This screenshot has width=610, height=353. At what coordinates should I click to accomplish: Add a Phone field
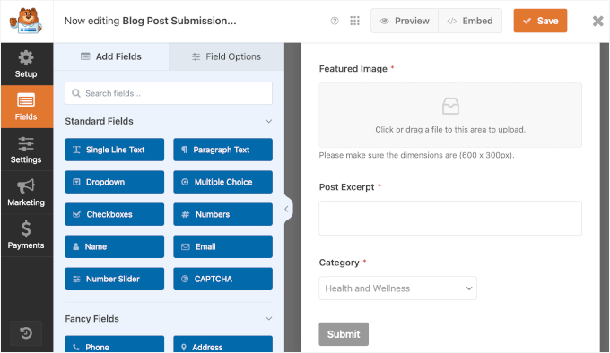pos(115,344)
